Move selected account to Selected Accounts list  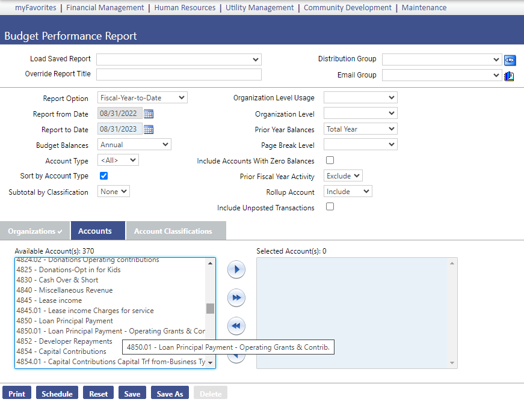click(x=236, y=269)
